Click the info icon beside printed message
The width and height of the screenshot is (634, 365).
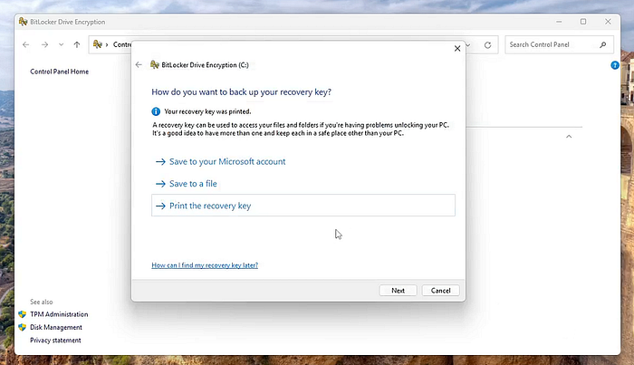[156, 111]
